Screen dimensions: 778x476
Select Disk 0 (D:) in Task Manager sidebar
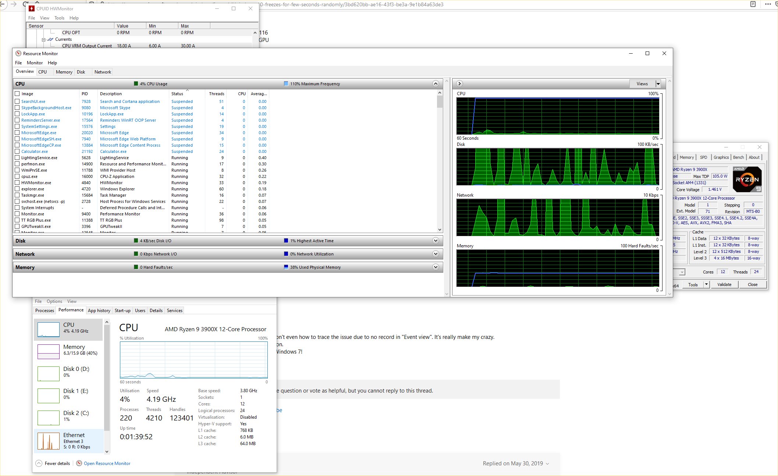(68, 373)
